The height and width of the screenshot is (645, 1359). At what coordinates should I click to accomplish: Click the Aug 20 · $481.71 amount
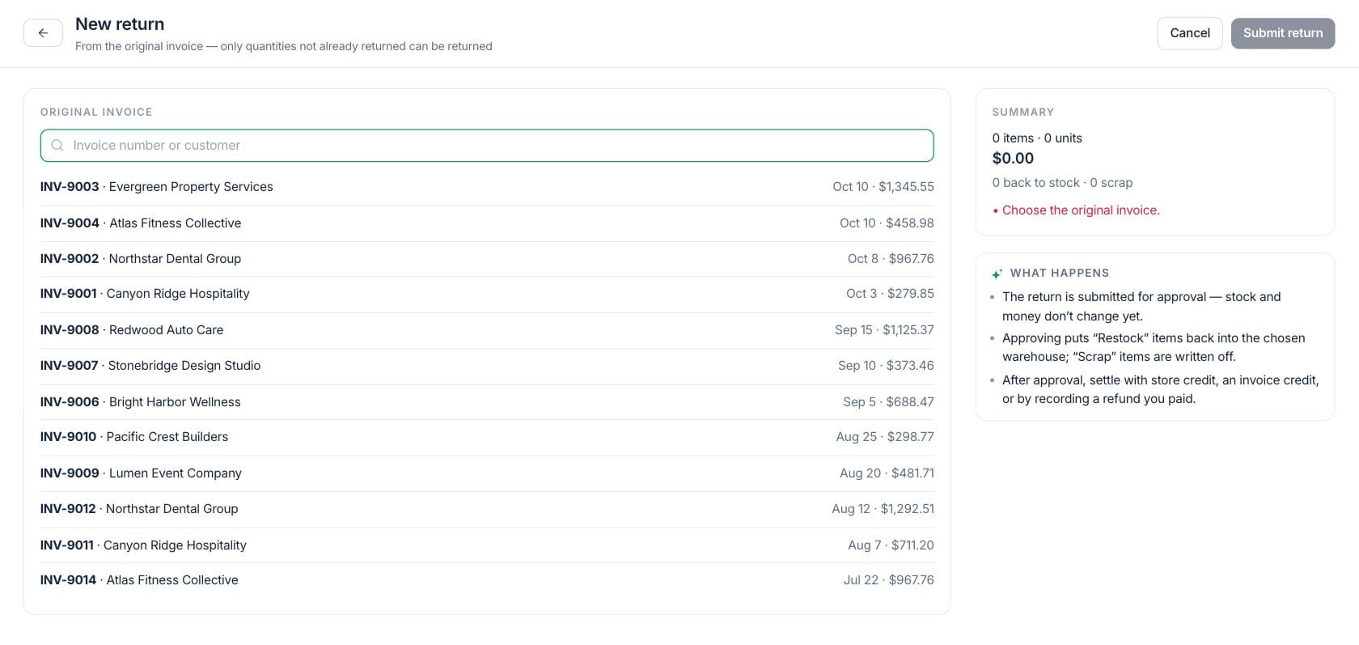[x=887, y=473]
